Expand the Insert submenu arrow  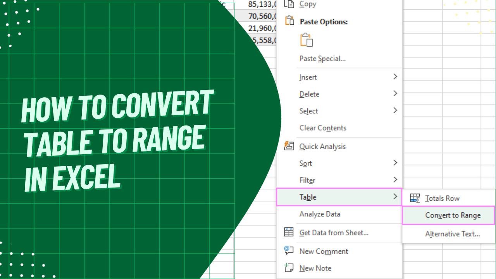[x=396, y=76]
